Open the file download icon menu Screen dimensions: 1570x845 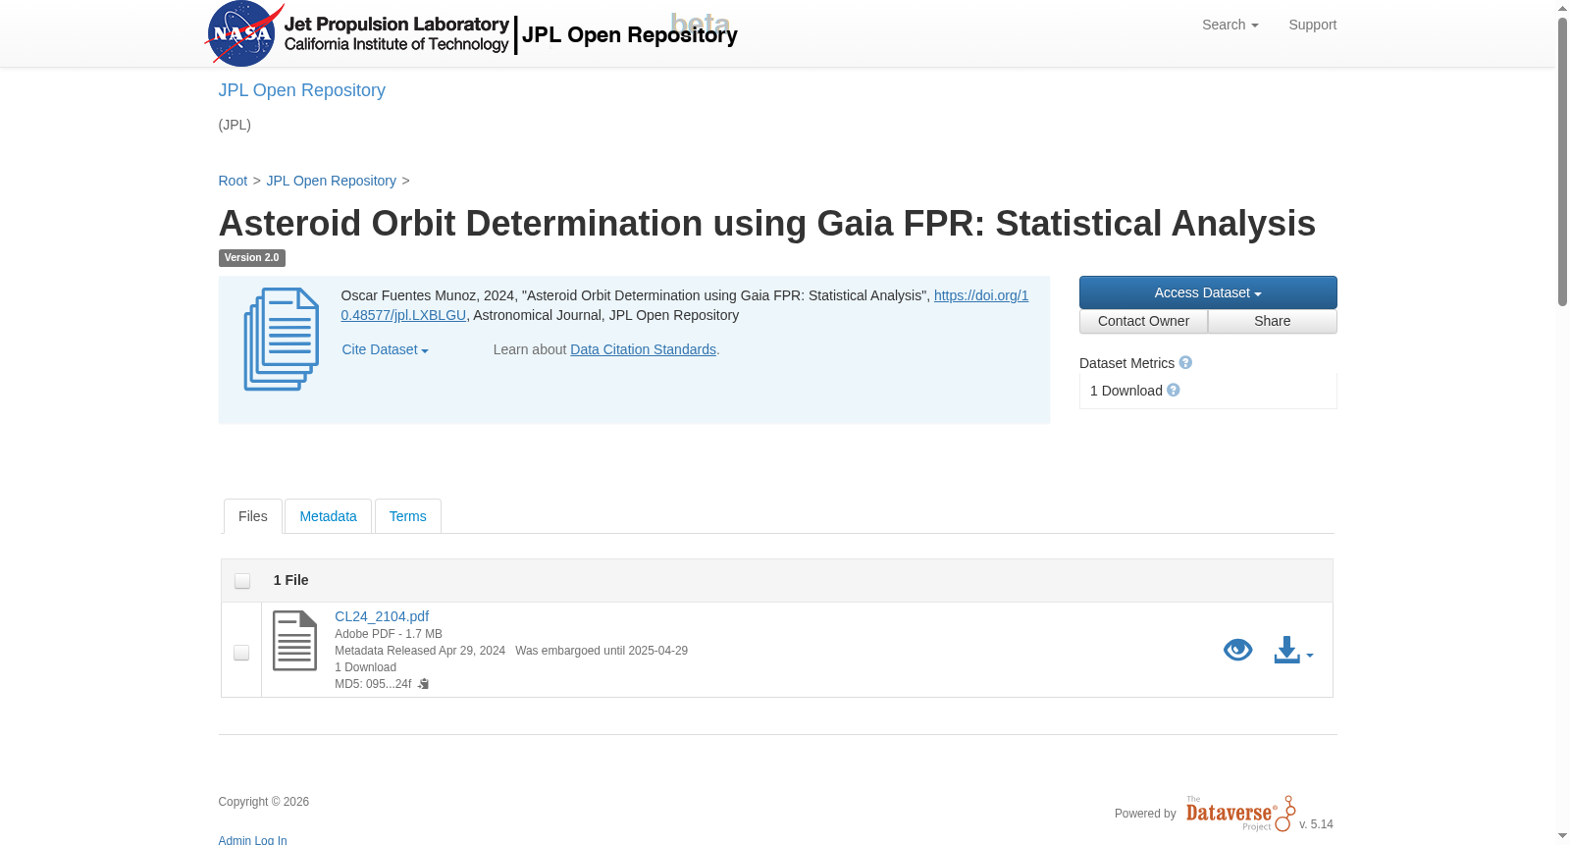point(1293,650)
